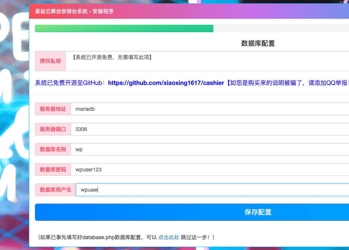Viewport: 349px width, 250px height.
Task: Select the 服务器端口 field showing 3306
Action: 210,129
